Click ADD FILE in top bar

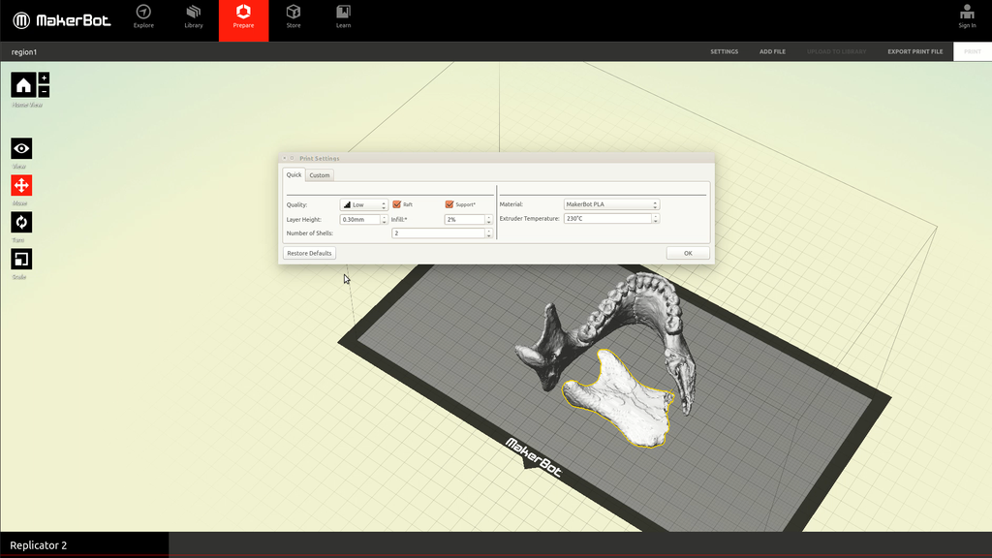[x=772, y=52]
